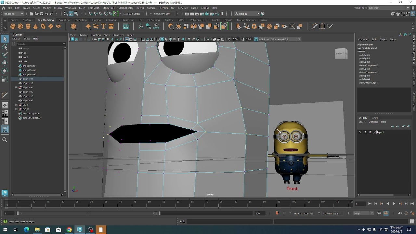The image size is (416, 234).
Task: Click the Sweep Mesh shelf icon
Action: (x=96, y=26)
